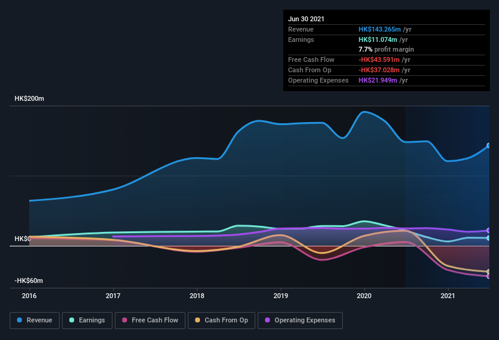Toggle the Cash From Op legend button

coord(221,321)
